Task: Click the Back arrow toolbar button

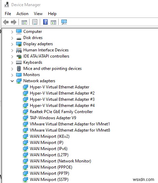Action: tap(6, 22)
